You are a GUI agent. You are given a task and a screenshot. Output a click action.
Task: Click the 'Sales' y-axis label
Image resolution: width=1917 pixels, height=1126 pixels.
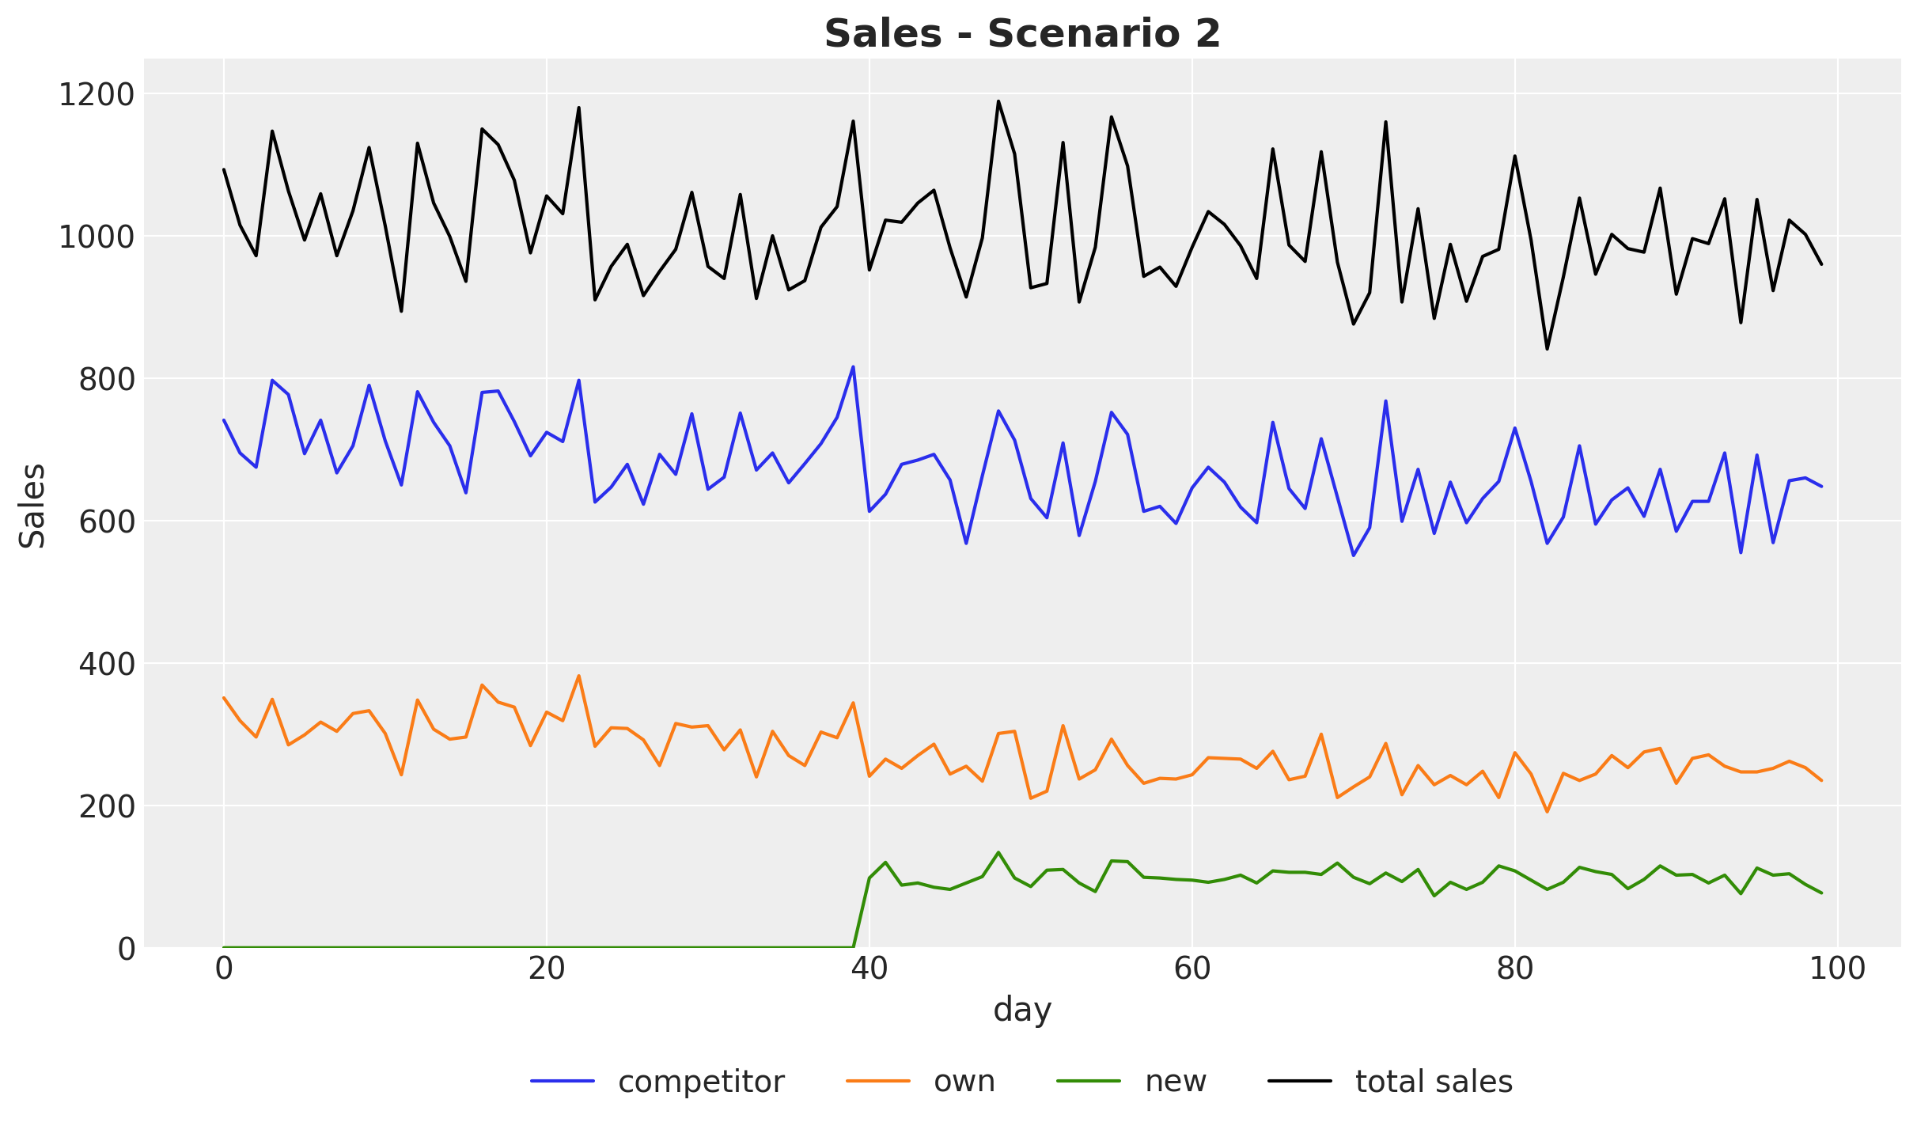coord(32,506)
